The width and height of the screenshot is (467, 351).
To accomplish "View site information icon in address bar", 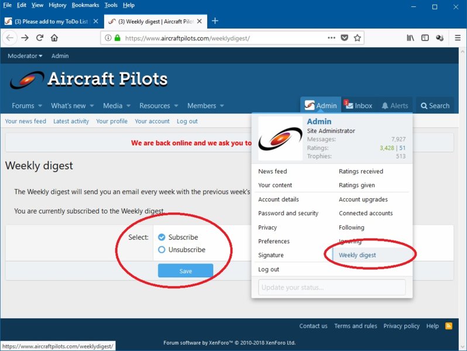I will [x=108, y=38].
